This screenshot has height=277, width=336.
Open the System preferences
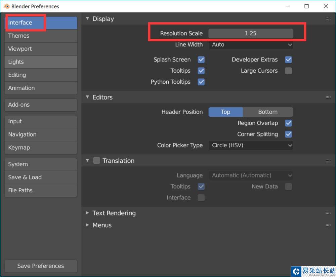[41, 164]
